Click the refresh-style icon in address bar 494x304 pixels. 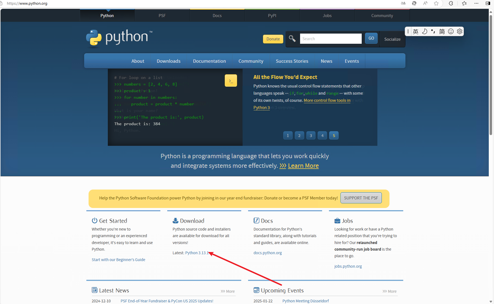414,3
